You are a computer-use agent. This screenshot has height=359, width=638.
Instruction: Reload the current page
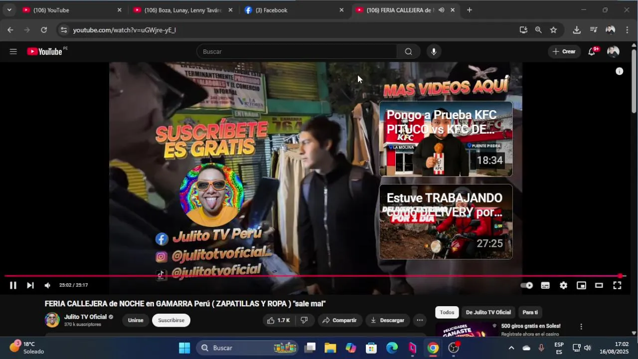[44, 30]
